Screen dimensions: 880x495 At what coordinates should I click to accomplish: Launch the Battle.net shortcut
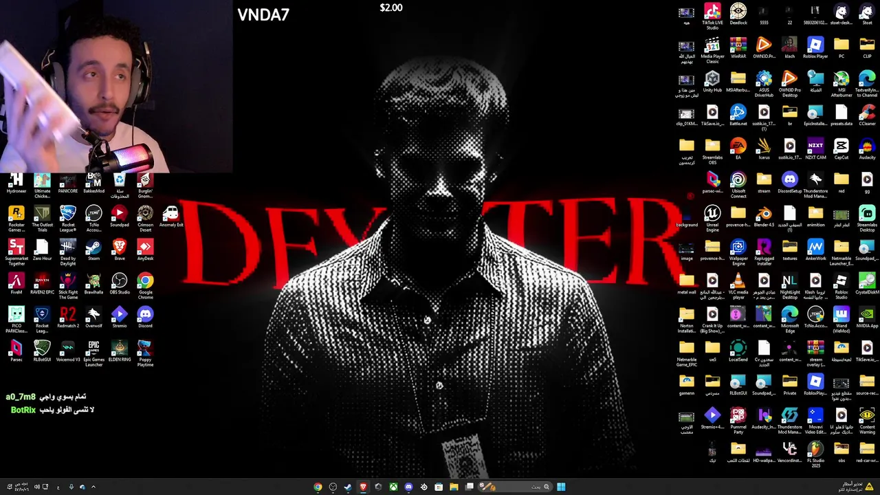[738, 115]
